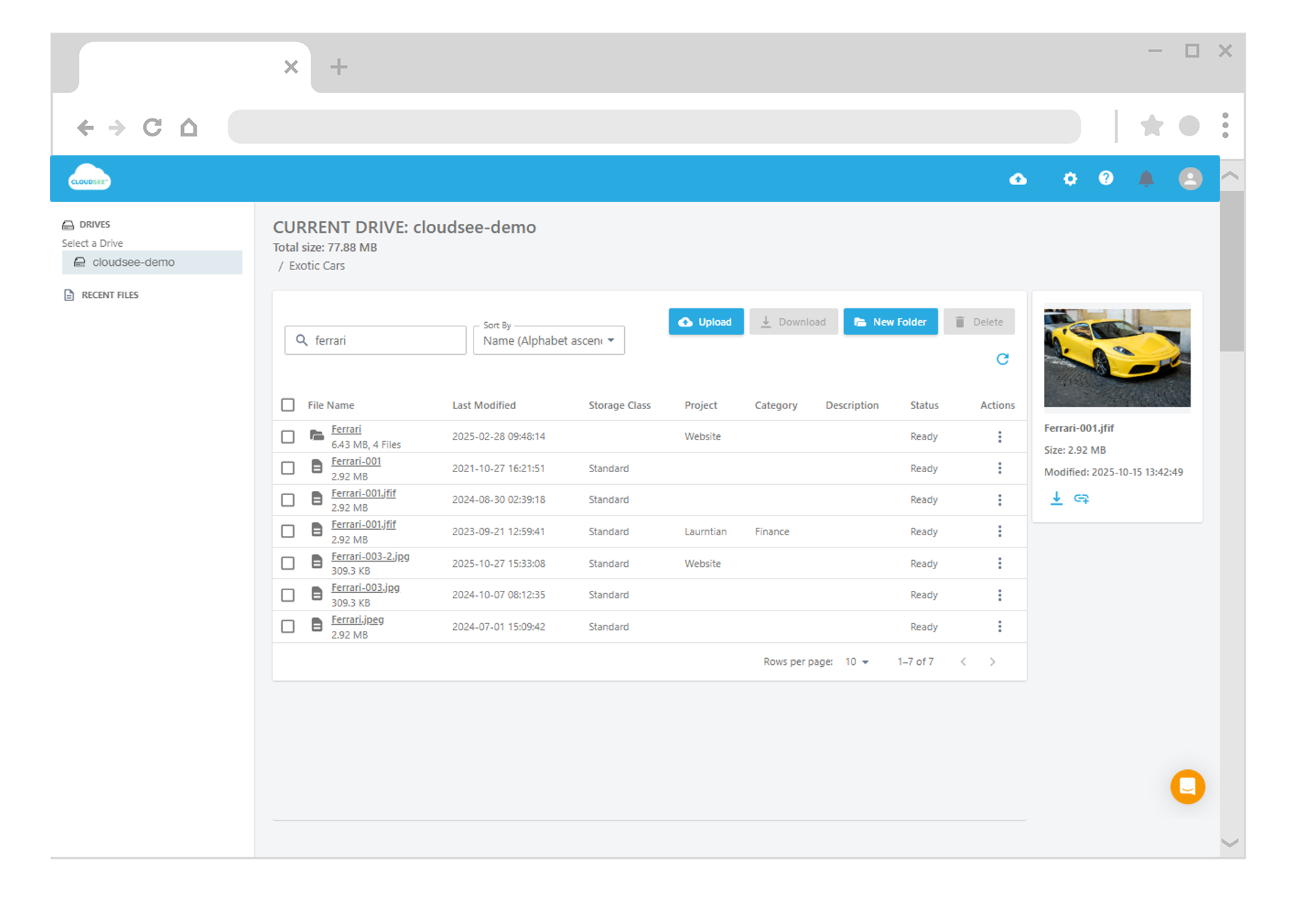The height and width of the screenshot is (911, 1289).
Task: Click the Laurntian project cell
Action: (x=706, y=531)
